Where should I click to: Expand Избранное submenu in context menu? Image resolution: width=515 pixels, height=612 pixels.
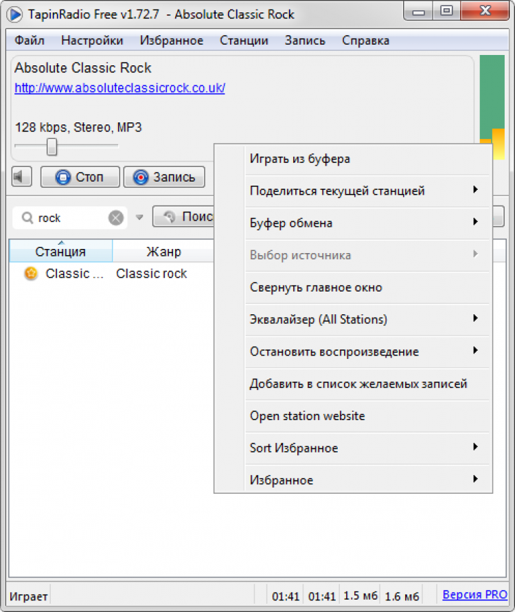coord(367,480)
